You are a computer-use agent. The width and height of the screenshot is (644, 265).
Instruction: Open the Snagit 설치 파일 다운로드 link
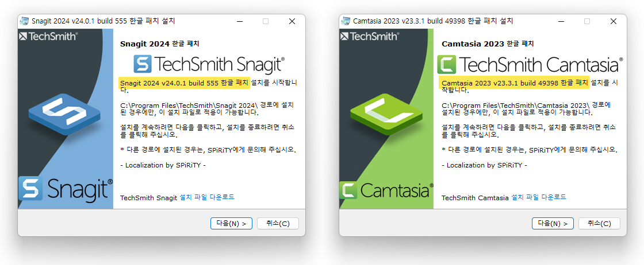tap(207, 197)
